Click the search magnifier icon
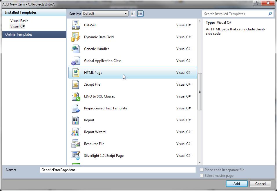The height and width of the screenshot is (191, 277). tap(270, 14)
